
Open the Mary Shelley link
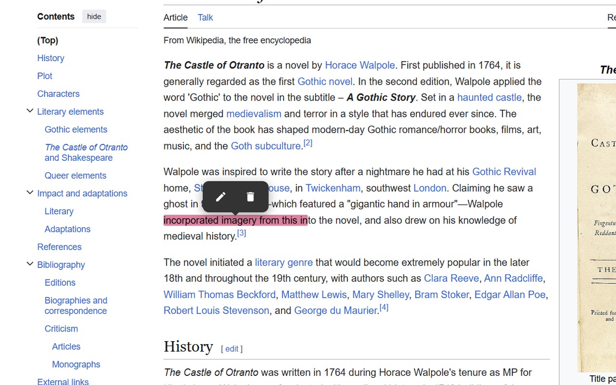click(381, 295)
